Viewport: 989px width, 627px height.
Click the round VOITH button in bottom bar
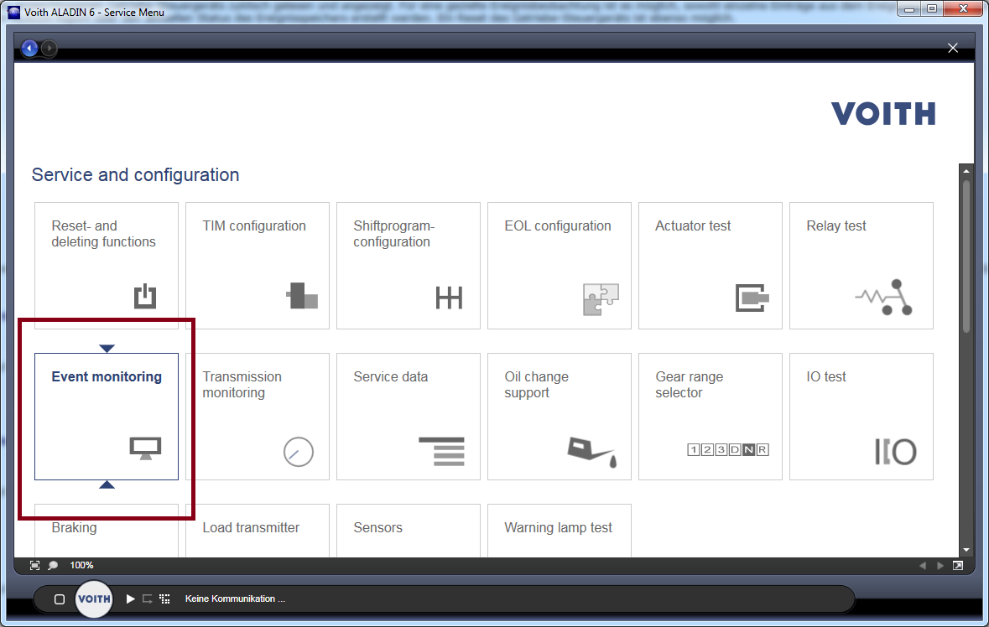94,598
